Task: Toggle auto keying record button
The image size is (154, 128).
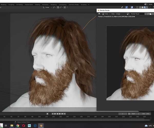Action: (47, 114)
